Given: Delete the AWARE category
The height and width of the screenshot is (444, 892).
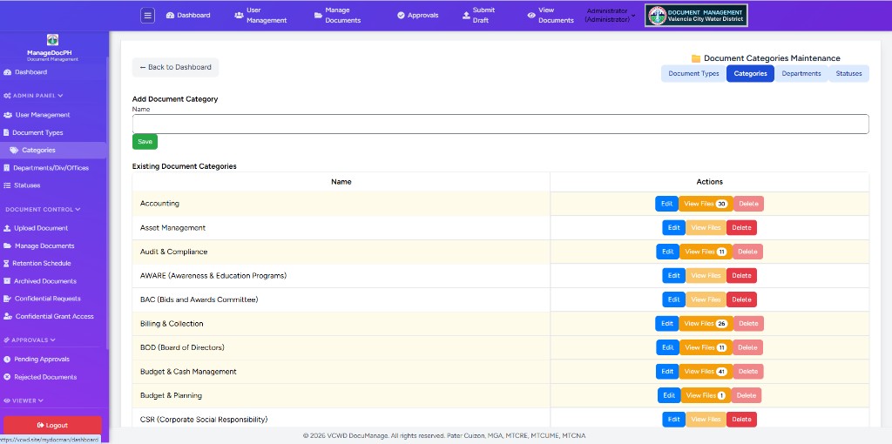Looking at the screenshot, I should click(741, 275).
